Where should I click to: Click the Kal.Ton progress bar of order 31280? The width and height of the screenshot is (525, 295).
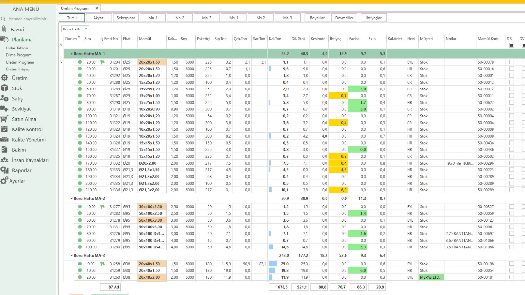(x=271, y=247)
